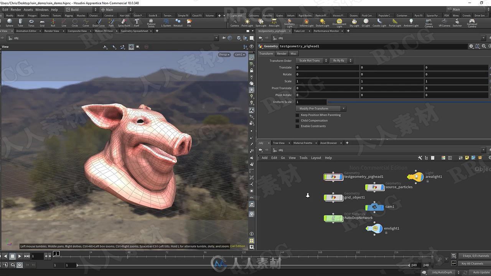Add a new pane tab in network editor
The height and width of the screenshot is (276, 491).
(347, 143)
